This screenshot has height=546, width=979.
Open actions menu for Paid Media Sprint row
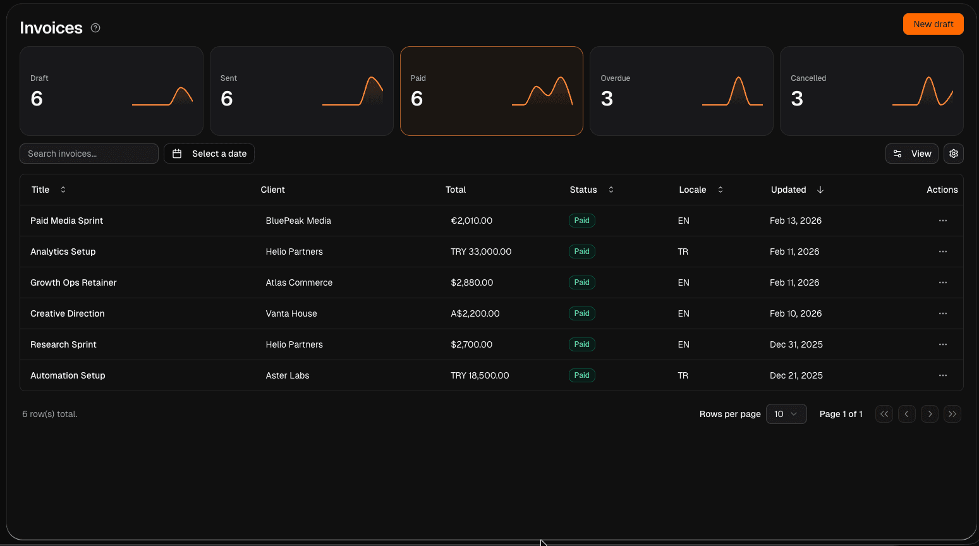(942, 221)
